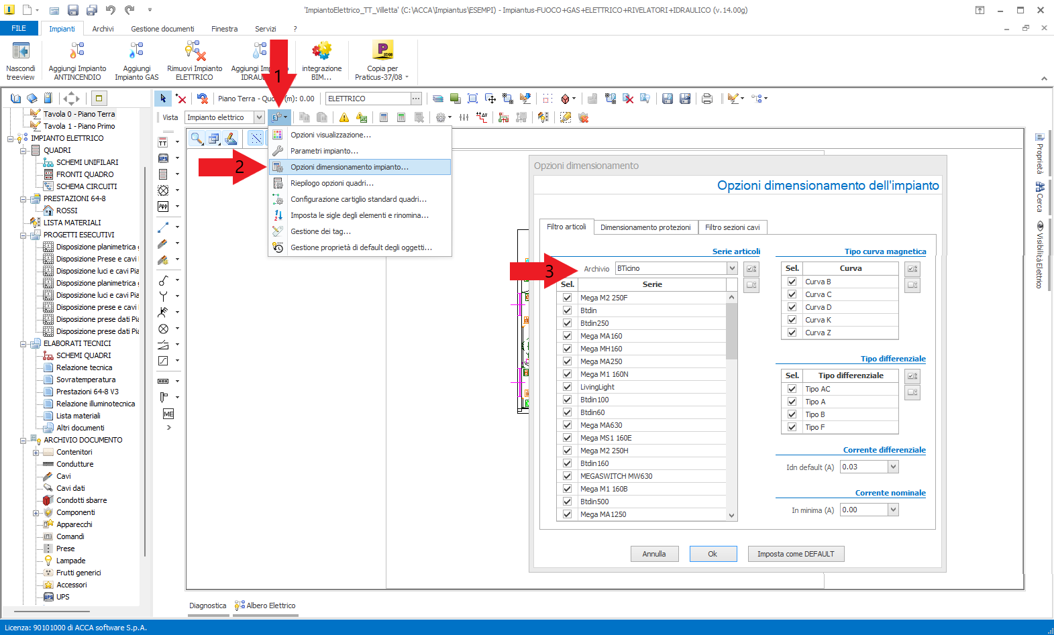Image resolution: width=1054 pixels, height=635 pixels.
Task: Open the Archivio BTicino dropdown
Action: pos(732,268)
